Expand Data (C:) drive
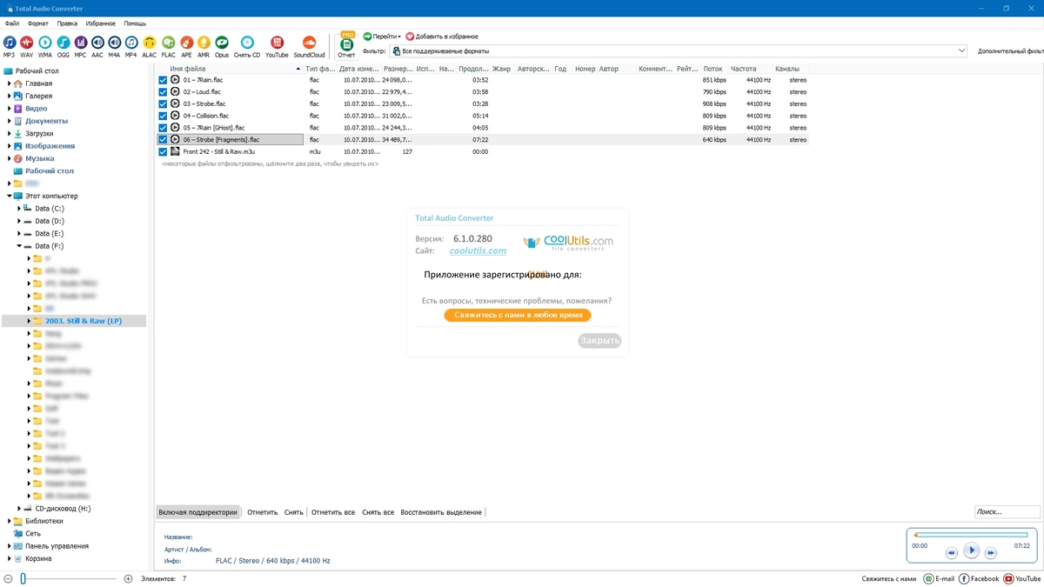1044x587 pixels. (19, 209)
